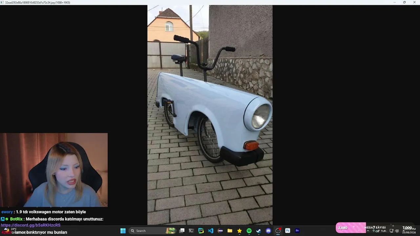420x236 pixels.
Task: Minimize the image viewer window
Action: (395, 2)
